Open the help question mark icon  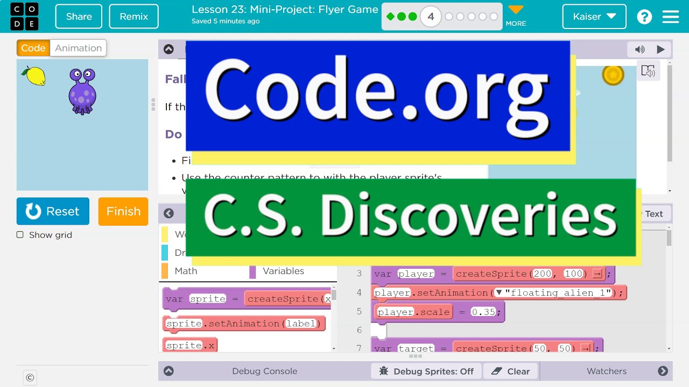click(644, 17)
